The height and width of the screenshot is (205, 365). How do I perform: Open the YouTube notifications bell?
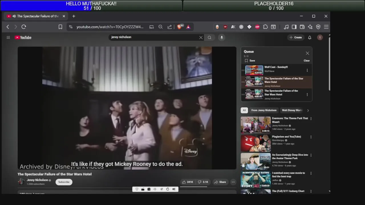310,37
